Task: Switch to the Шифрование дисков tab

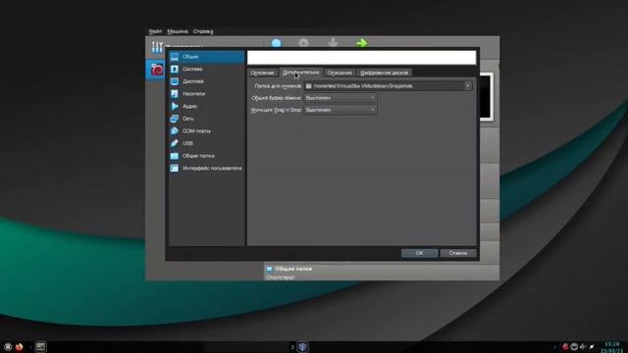Action: tap(384, 73)
